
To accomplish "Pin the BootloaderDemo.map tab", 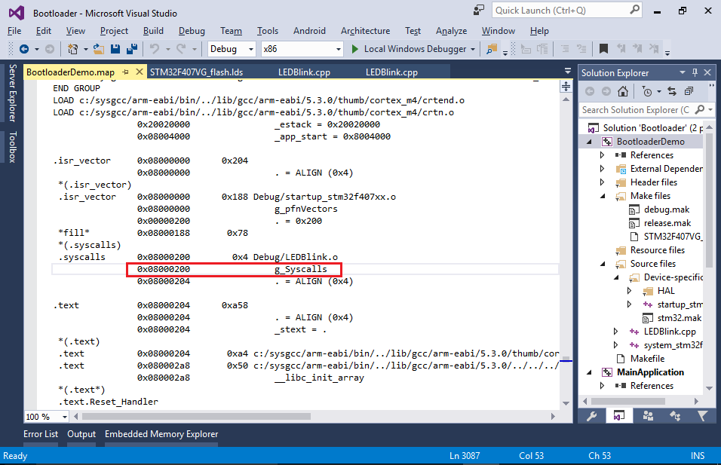I will (125, 72).
